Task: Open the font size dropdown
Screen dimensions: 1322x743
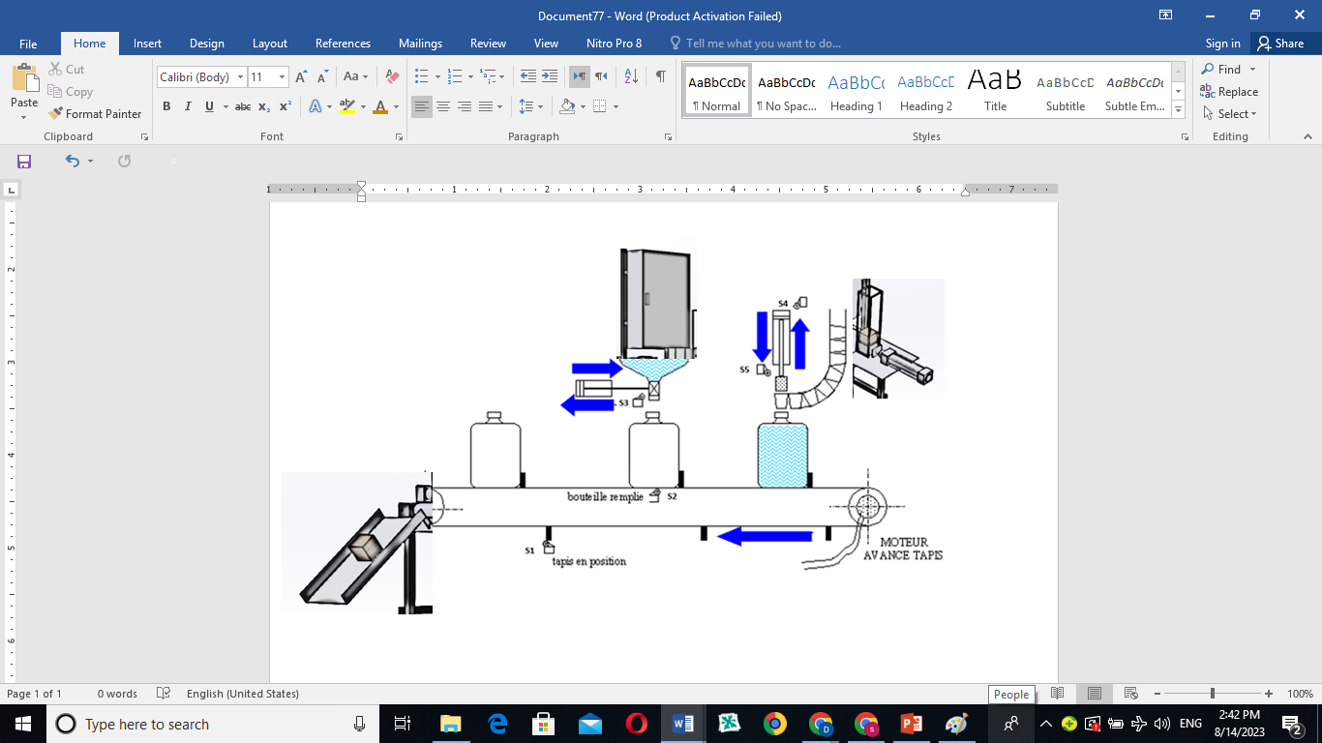Action: (x=282, y=77)
